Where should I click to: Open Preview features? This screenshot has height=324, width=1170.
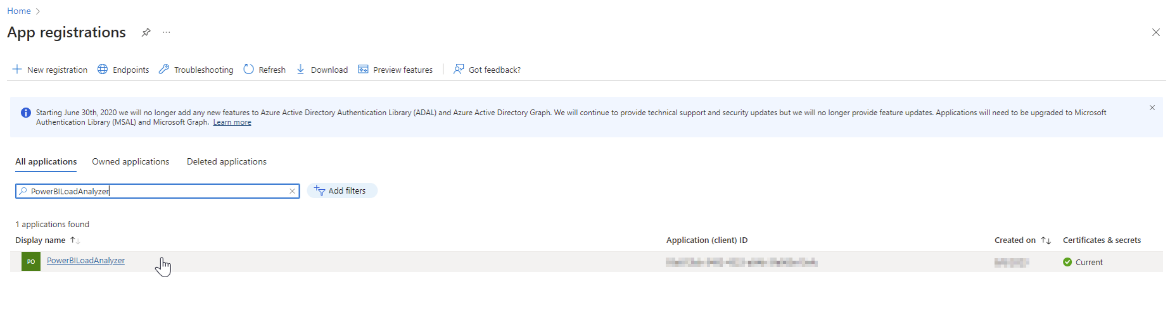click(395, 70)
